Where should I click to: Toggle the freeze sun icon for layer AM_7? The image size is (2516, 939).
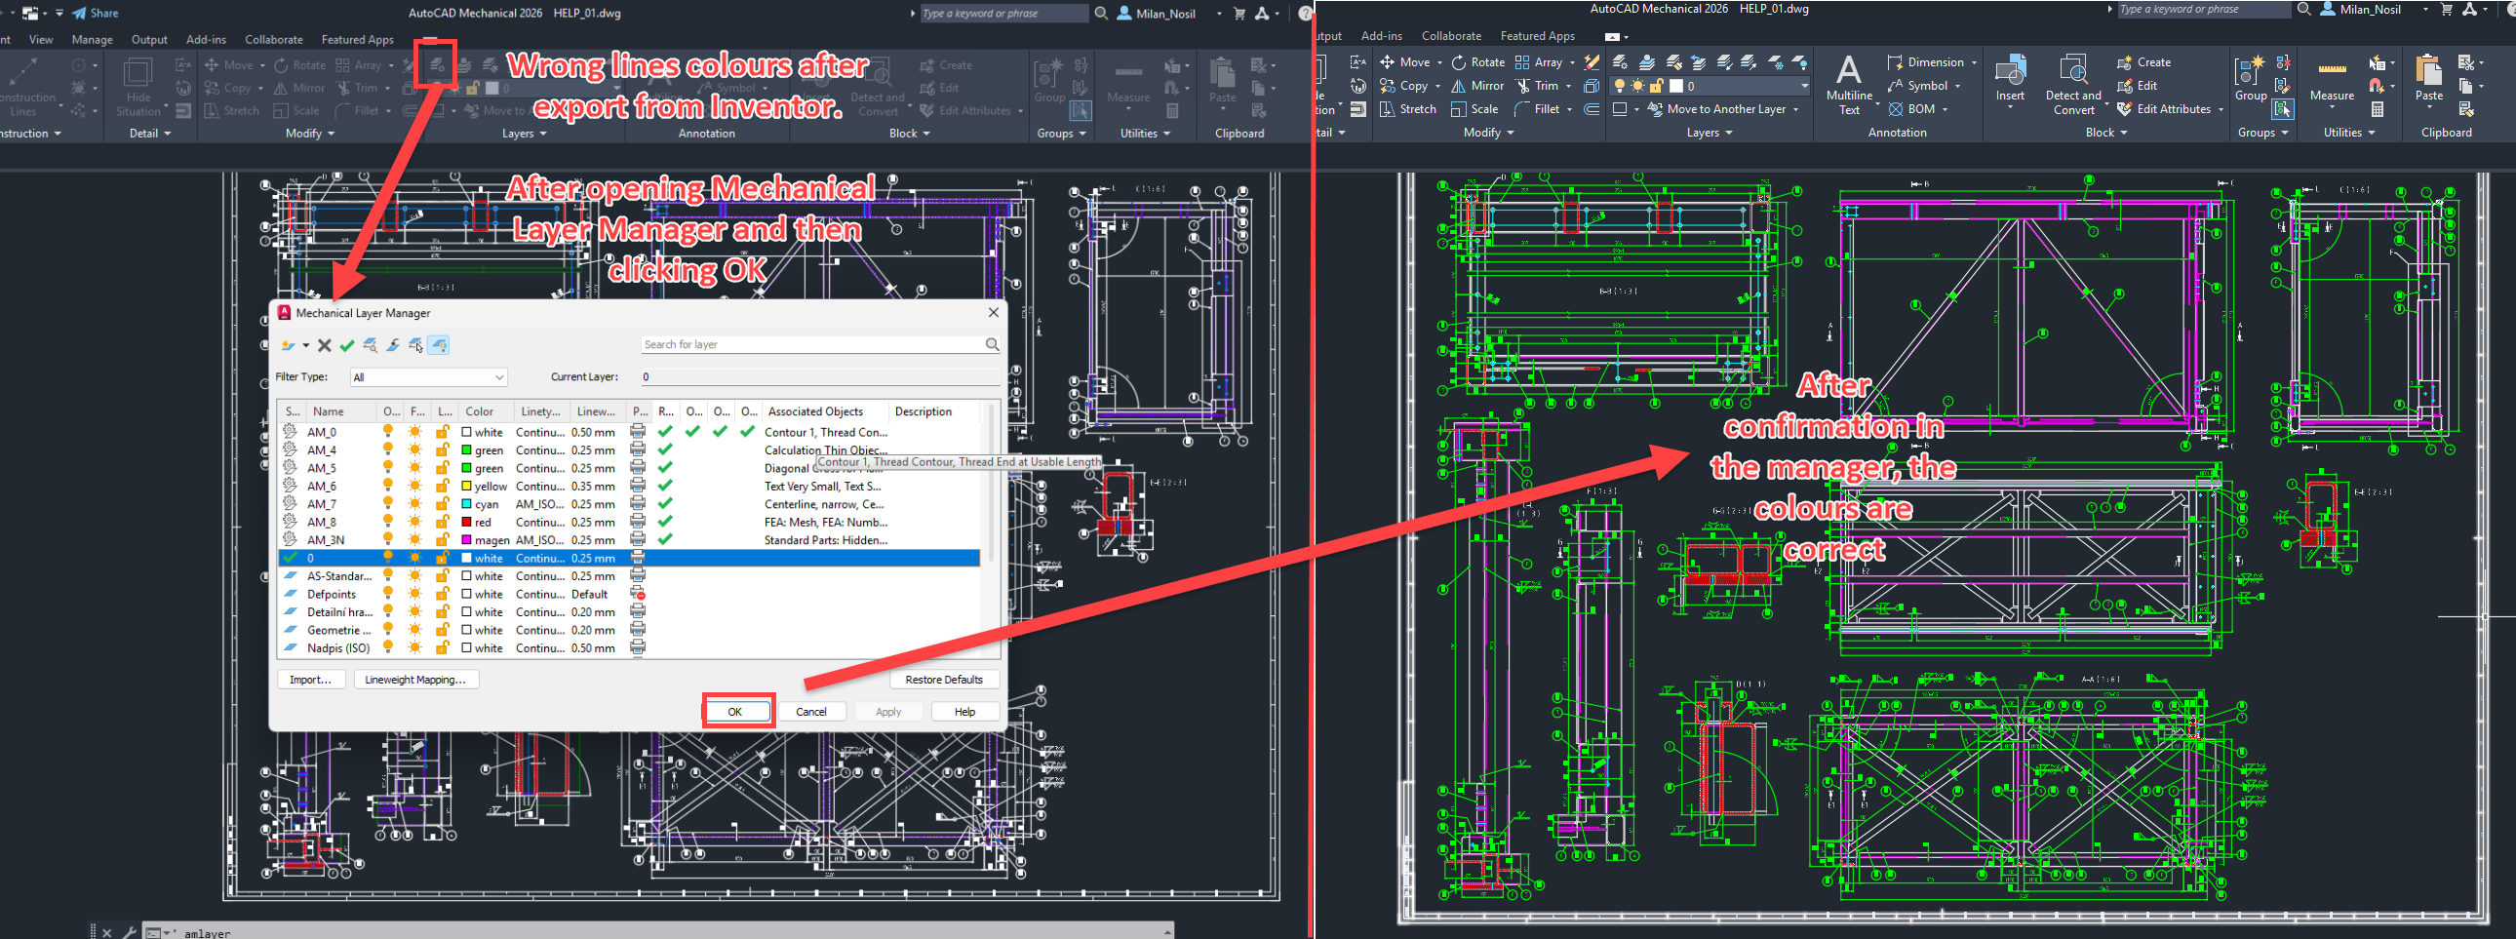click(415, 504)
